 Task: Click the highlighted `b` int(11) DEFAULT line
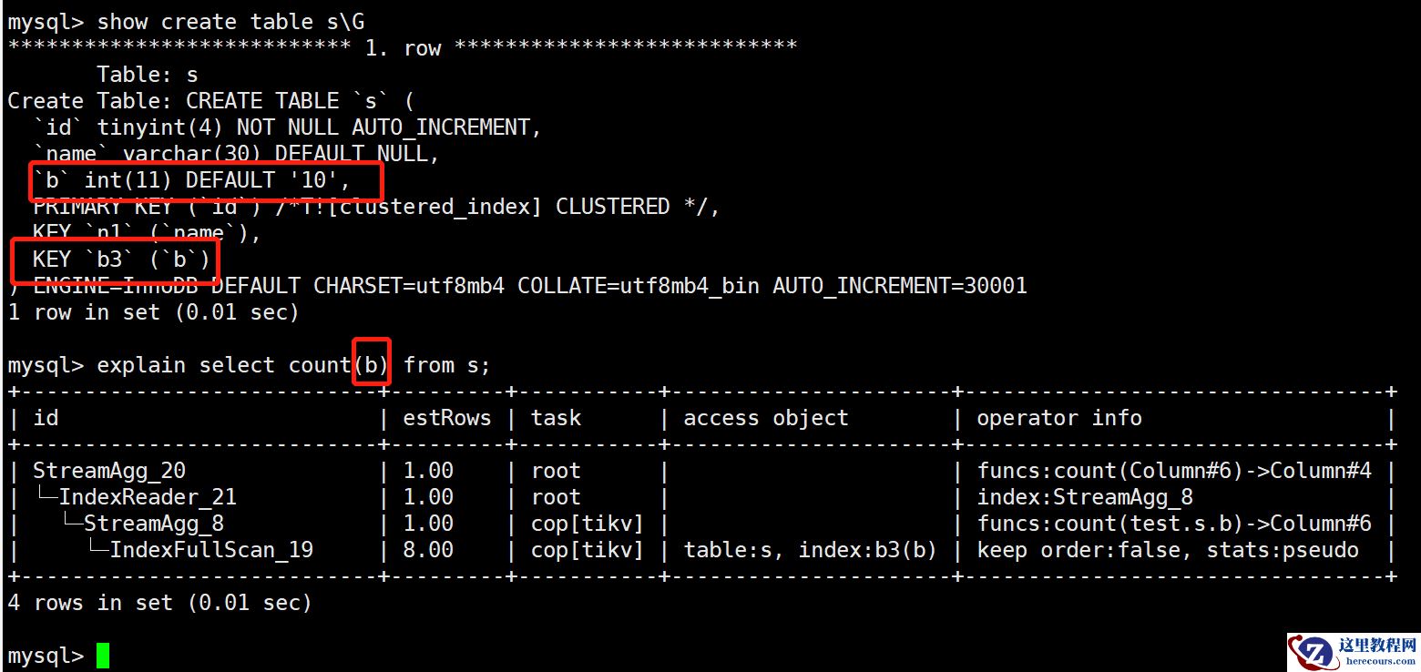tap(191, 180)
